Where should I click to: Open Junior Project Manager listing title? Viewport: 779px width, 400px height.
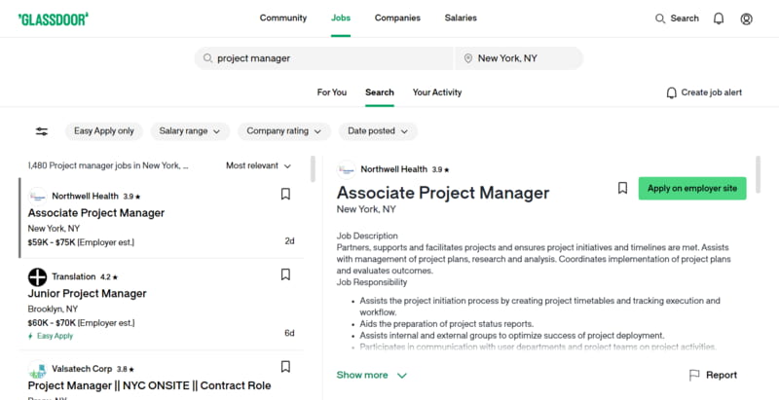(x=87, y=294)
